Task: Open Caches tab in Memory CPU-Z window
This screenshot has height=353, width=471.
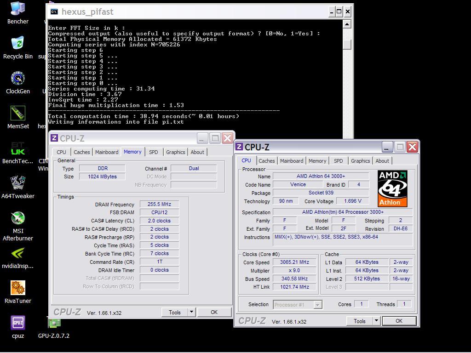Action: click(82, 152)
